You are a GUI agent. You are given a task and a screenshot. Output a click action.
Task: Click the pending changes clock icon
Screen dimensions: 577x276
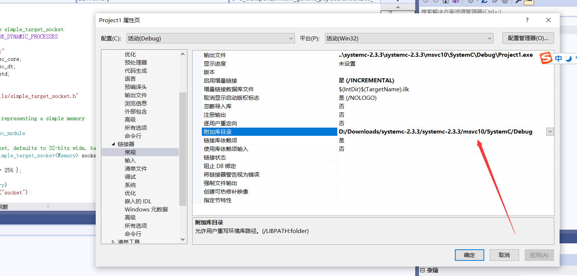[x=471, y=2]
